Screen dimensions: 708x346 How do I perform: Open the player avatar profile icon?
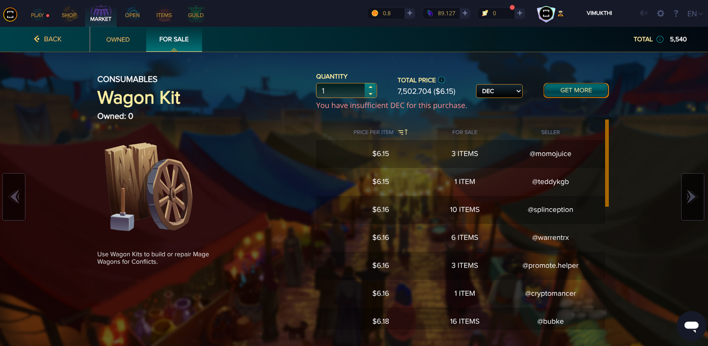[545, 14]
